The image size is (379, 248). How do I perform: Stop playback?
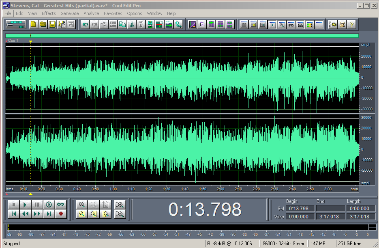14,205
